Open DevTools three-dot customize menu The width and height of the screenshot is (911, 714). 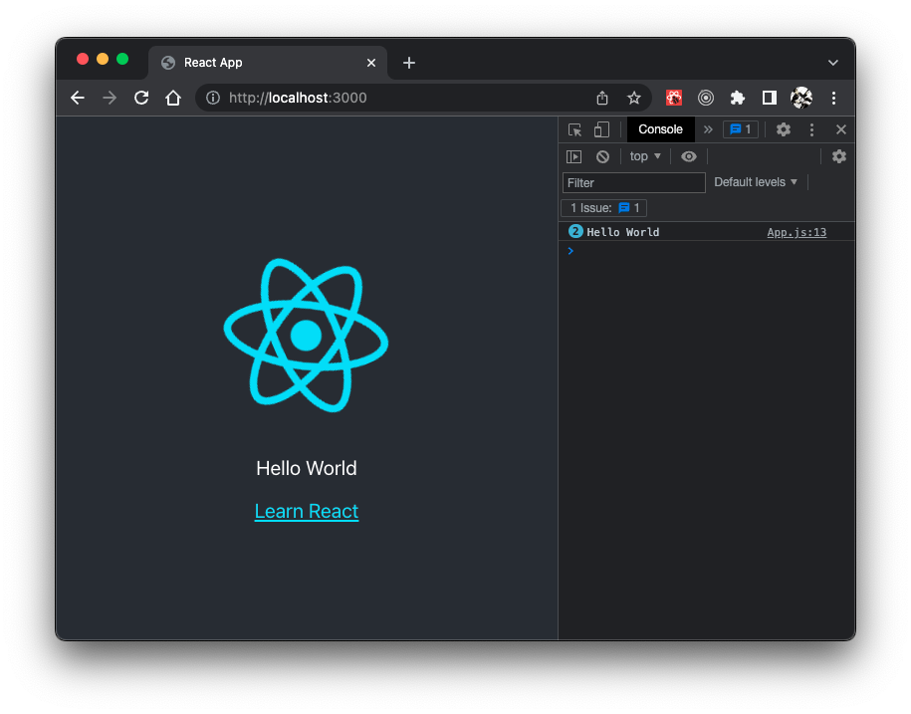coord(812,129)
